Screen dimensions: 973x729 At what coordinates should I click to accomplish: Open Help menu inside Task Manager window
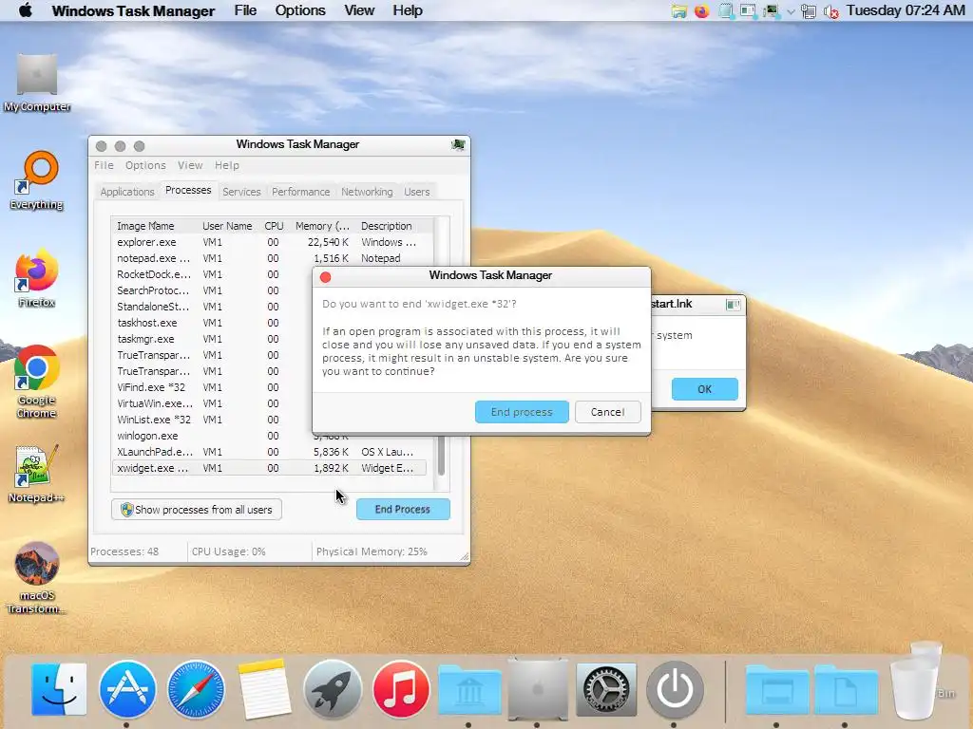click(x=226, y=165)
